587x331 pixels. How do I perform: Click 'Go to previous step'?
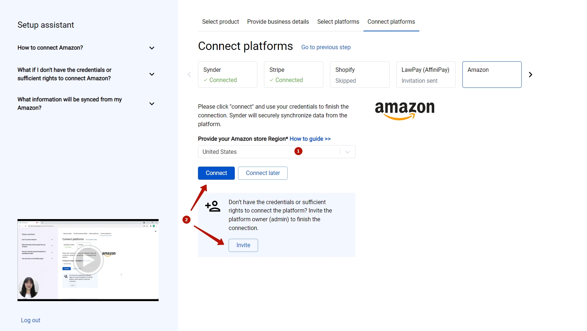326,47
